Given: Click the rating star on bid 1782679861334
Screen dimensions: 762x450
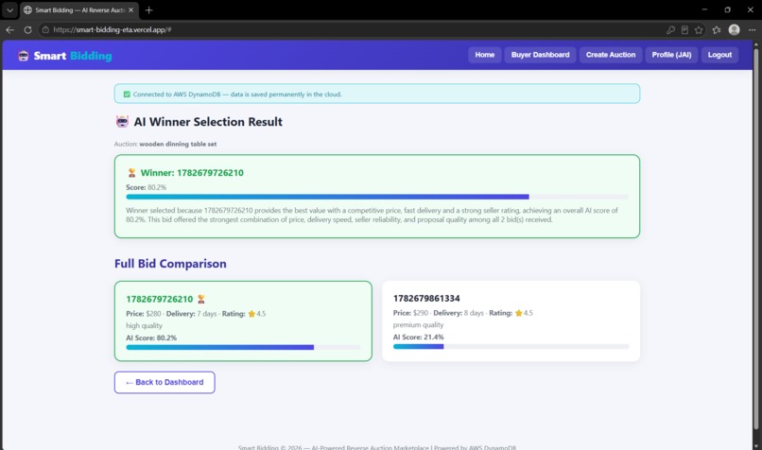Looking at the screenshot, I should tap(518, 313).
